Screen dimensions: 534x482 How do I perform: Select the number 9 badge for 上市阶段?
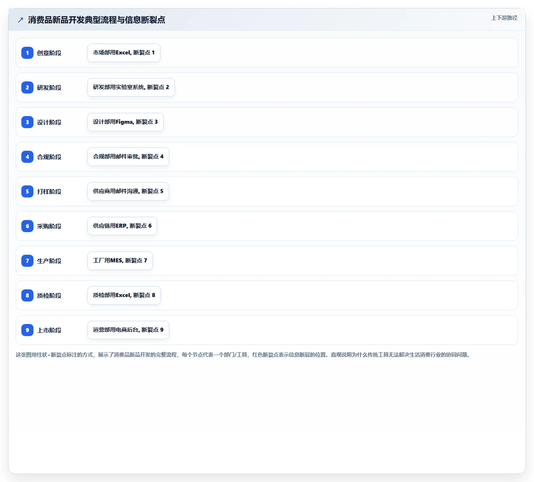[x=27, y=330]
